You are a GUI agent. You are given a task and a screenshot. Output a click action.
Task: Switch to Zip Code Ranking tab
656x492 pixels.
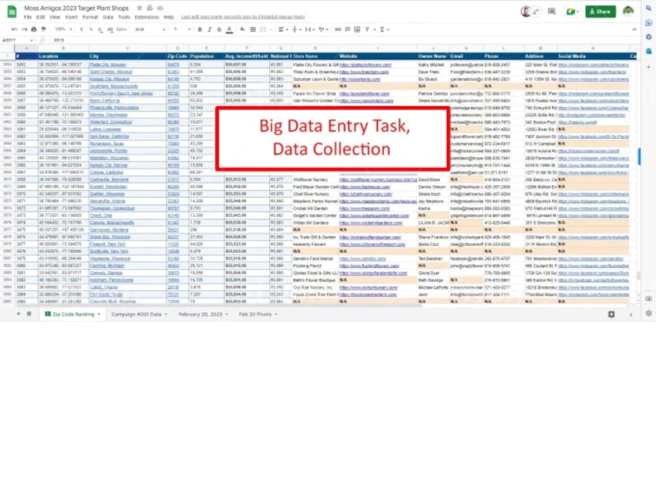click(x=73, y=314)
